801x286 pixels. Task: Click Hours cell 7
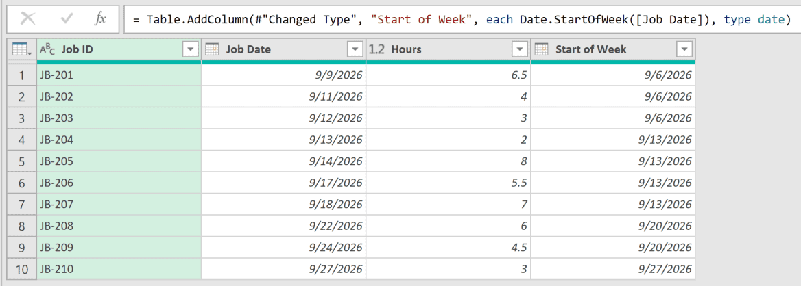click(449, 205)
